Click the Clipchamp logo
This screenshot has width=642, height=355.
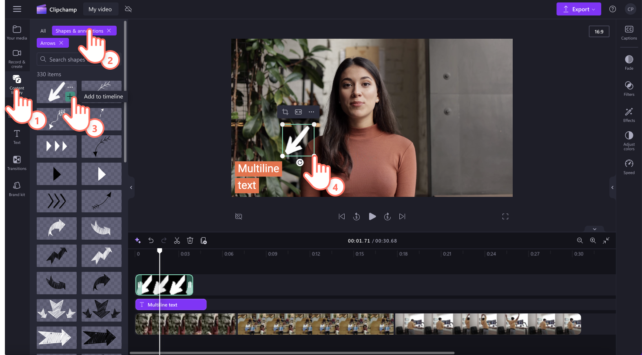57,9
